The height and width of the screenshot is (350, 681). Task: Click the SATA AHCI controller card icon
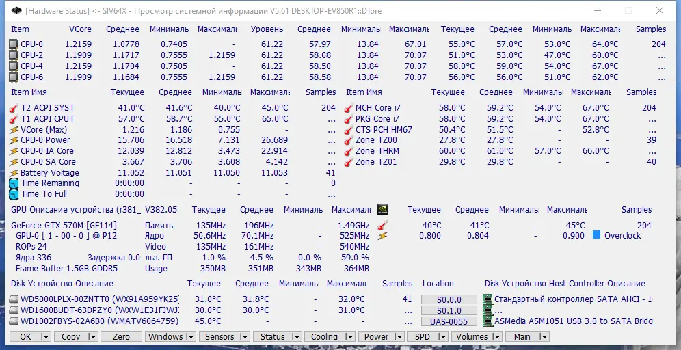pos(488,299)
